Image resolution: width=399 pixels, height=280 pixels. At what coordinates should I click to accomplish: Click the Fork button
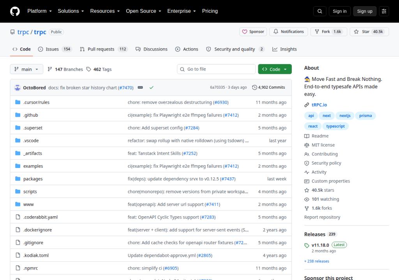[x=328, y=31]
